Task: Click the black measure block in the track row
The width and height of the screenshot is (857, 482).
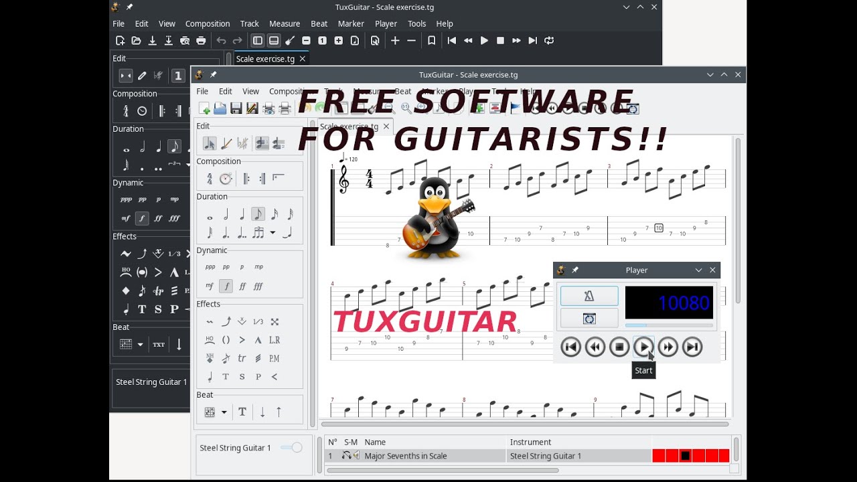Action: [685, 456]
